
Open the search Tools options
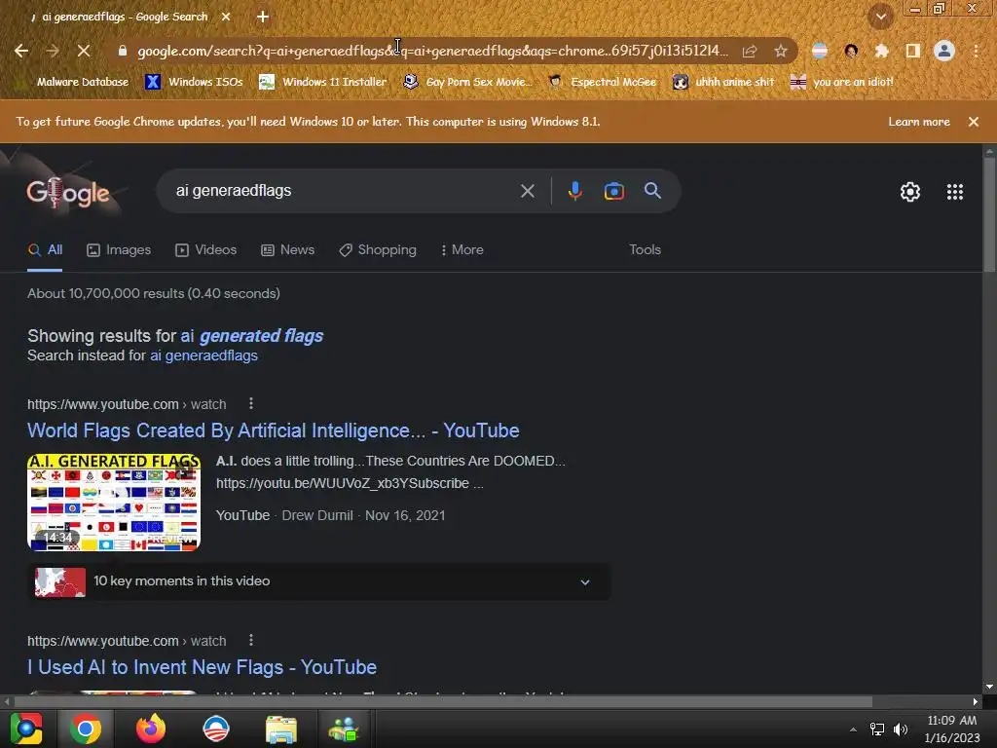pos(645,250)
